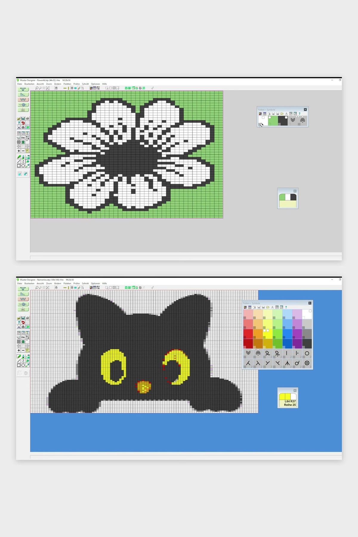Open the Hilfe menu in Namenlos window
358x537 pixels.
pos(104,284)
